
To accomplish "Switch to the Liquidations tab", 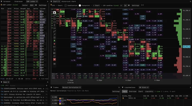I will (x=130, y=87).
